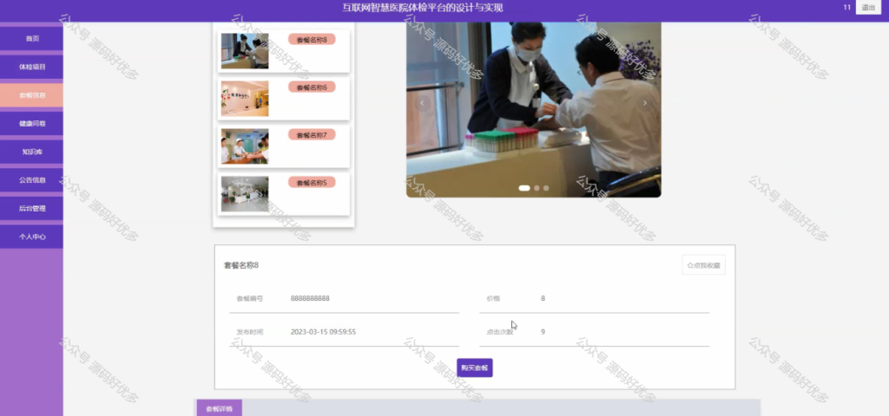
Task: Switch to the 套餐详情 tab
Action: [x=219, y=408]
